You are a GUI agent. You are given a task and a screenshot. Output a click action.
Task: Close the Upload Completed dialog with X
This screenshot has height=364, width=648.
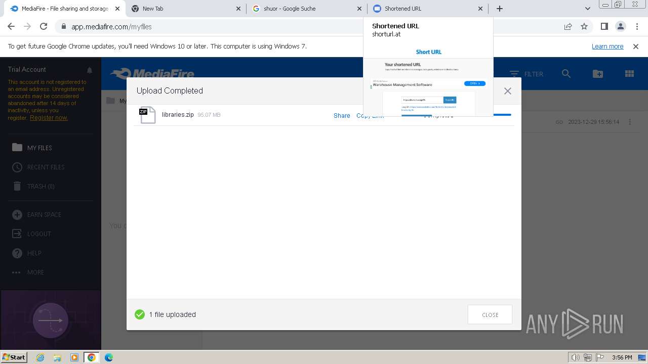507,91
